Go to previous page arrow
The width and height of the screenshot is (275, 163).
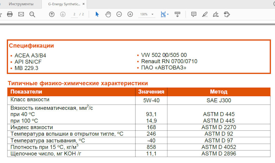[52, 14]
